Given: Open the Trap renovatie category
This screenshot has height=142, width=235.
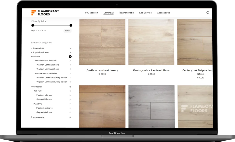Looking at the screenshot, I should click(37, 117).
